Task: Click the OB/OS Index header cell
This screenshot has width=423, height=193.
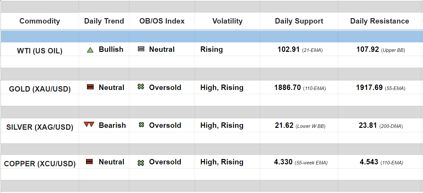Action: point(162,21)
